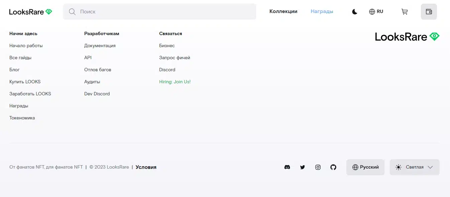Open the Отлов багов link
The width and height of the screenshot is (450, 197).
coord(98,70)
